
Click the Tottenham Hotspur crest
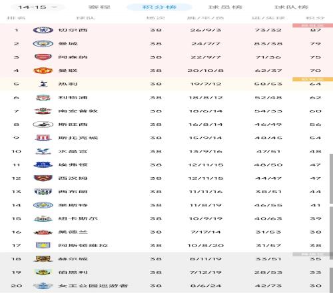tap(43, 84)
